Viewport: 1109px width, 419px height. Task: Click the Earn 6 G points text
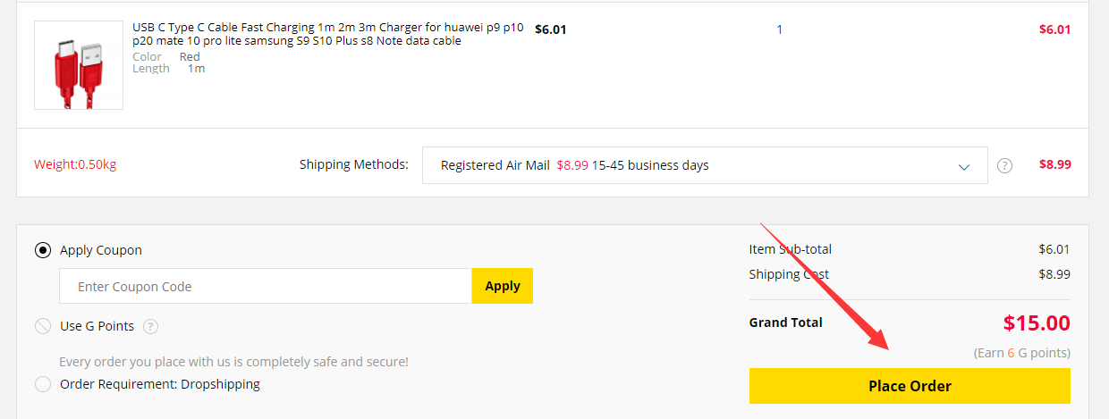(x=1021, y=353)
